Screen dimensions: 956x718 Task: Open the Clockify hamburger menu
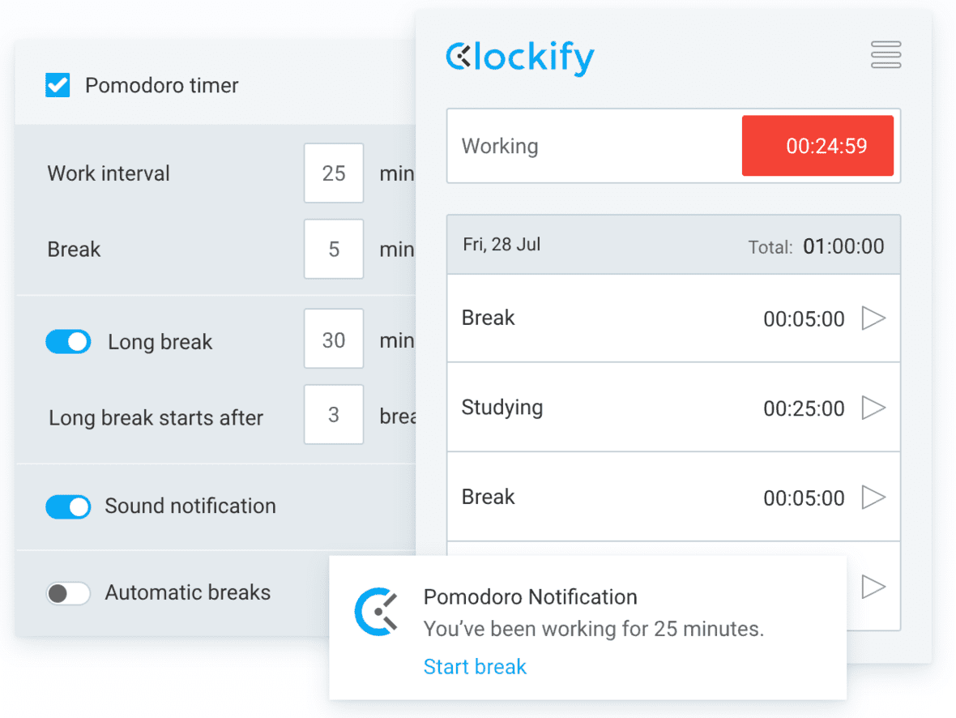coord(886,55)
